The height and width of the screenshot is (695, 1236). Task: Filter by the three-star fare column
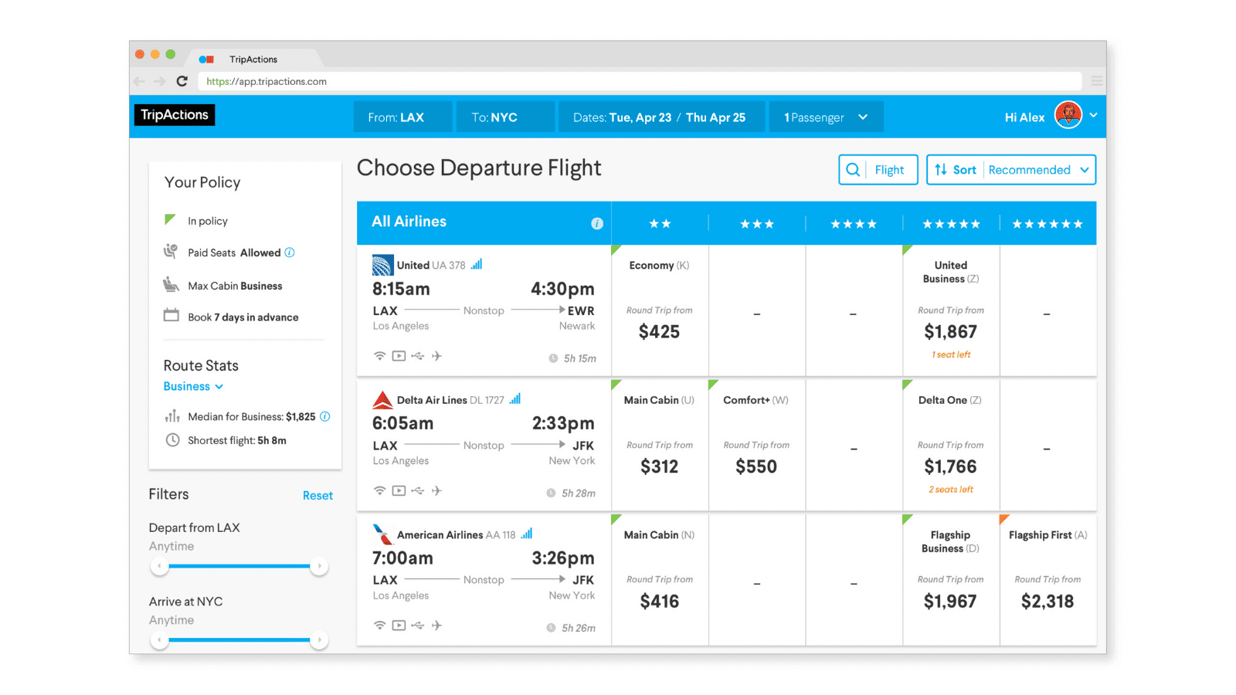[x=757, y=224]
